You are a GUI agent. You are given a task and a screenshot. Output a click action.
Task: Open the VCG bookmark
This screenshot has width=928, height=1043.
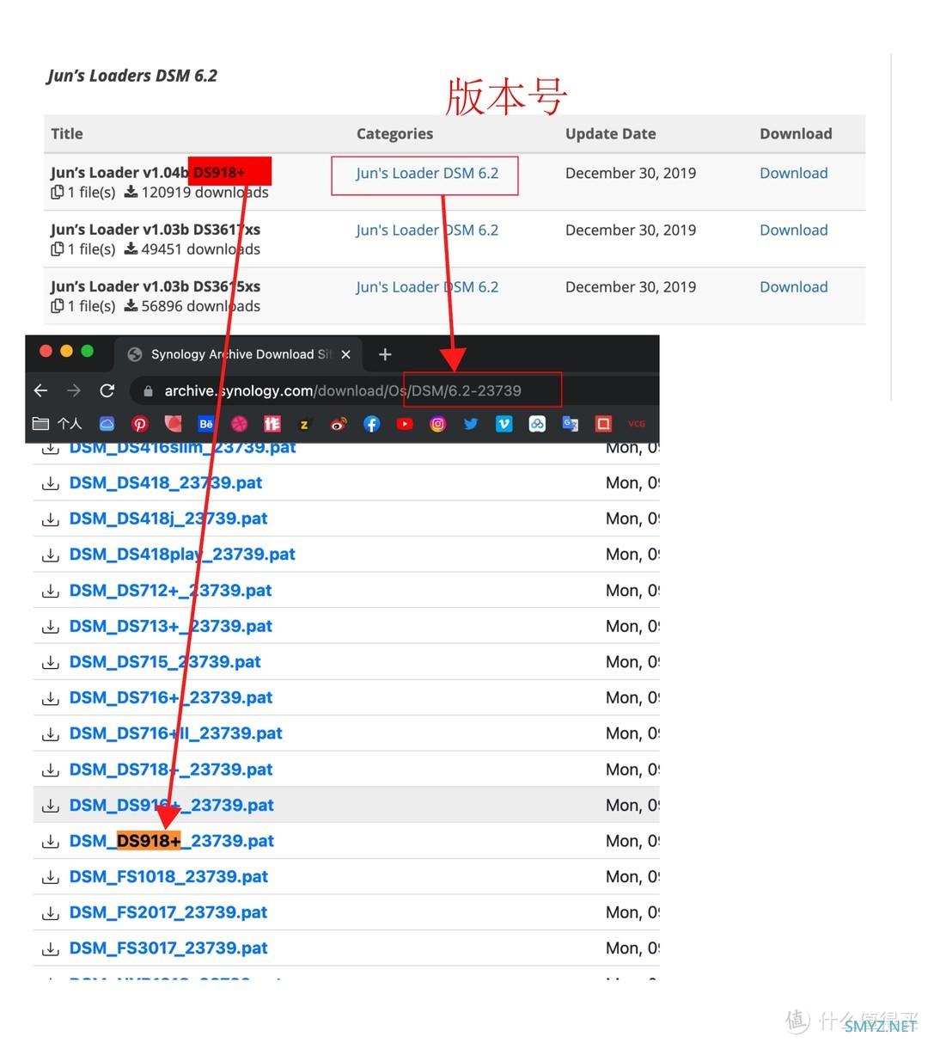click(637, 424)
